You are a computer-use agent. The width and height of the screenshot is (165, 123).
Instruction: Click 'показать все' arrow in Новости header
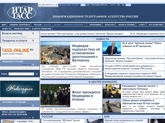(162, 39)
